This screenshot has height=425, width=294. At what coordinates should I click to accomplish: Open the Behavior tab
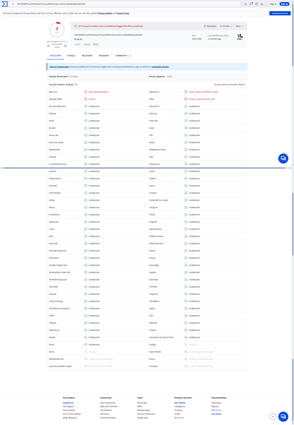point(104,56)
